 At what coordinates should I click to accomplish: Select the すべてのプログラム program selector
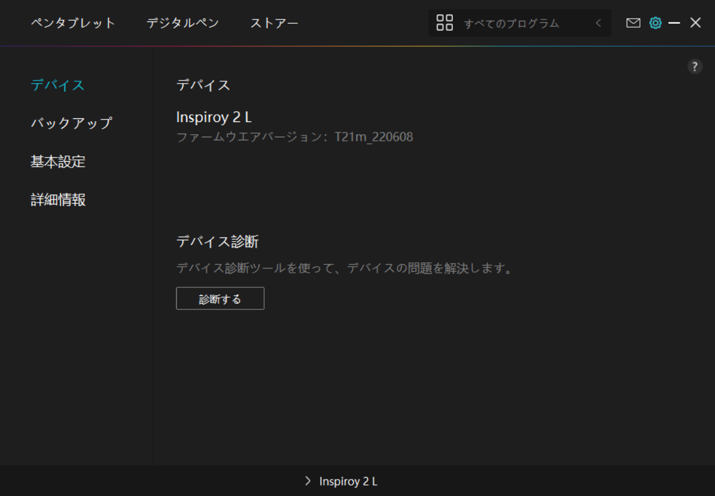click(x=511, y=24)
